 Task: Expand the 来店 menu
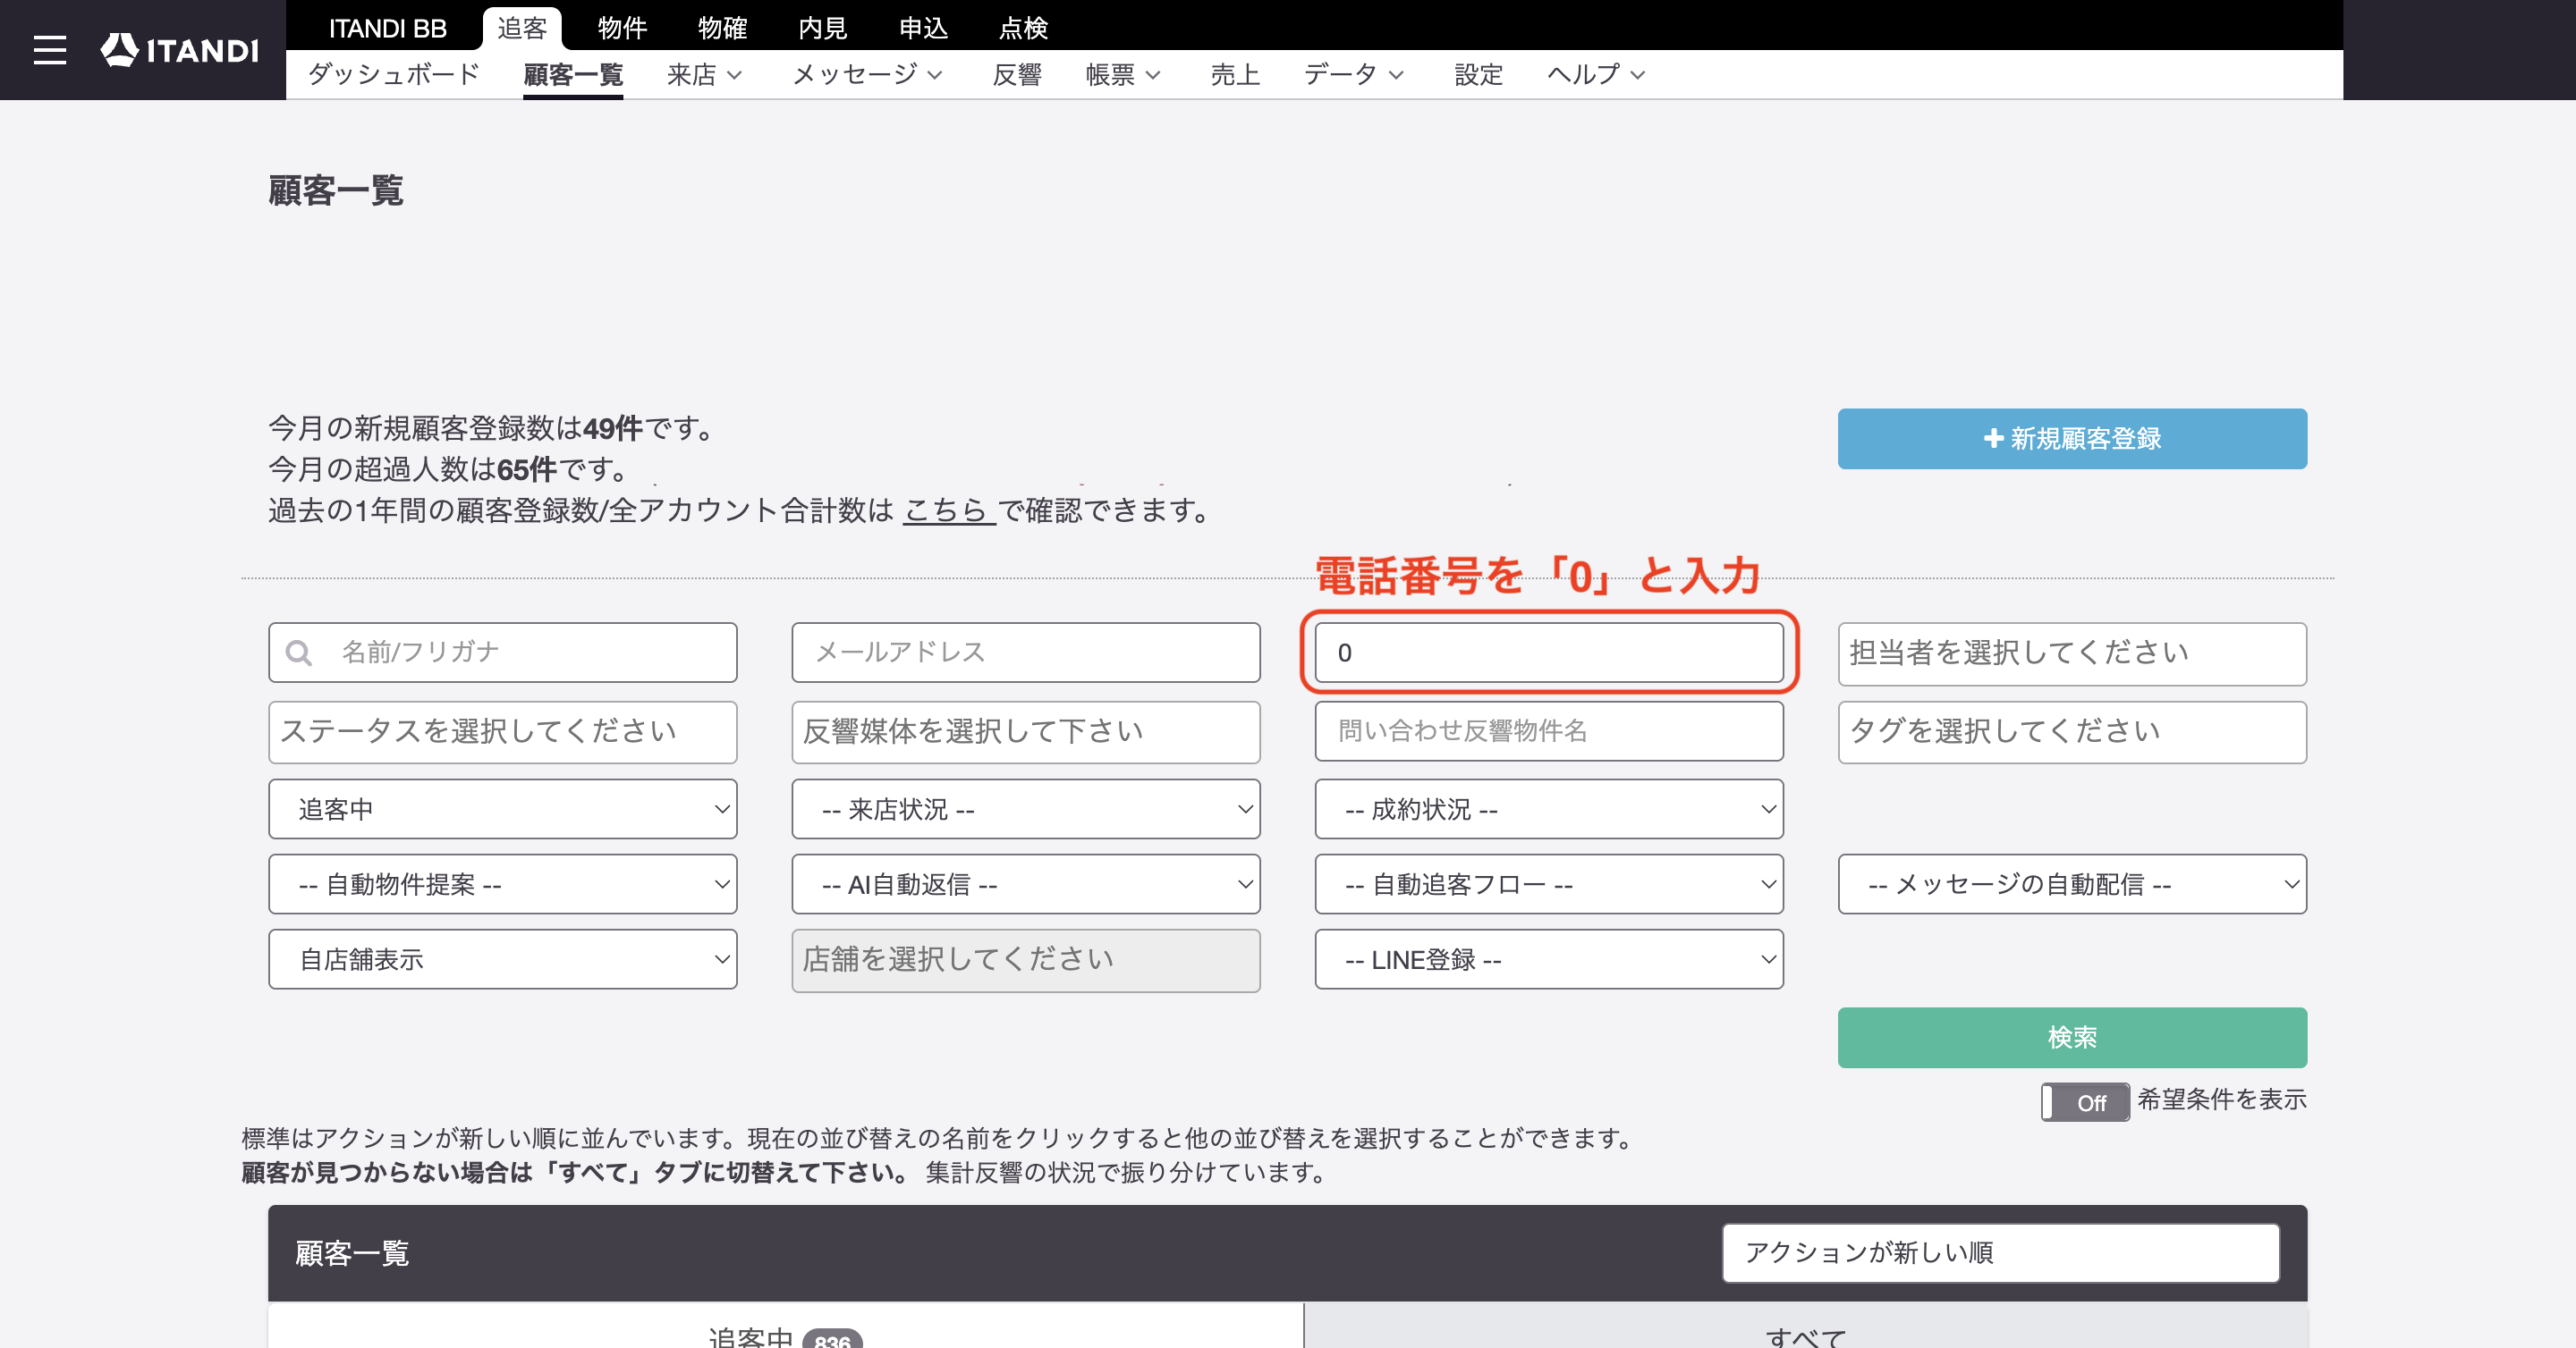(x=704, y=74)
